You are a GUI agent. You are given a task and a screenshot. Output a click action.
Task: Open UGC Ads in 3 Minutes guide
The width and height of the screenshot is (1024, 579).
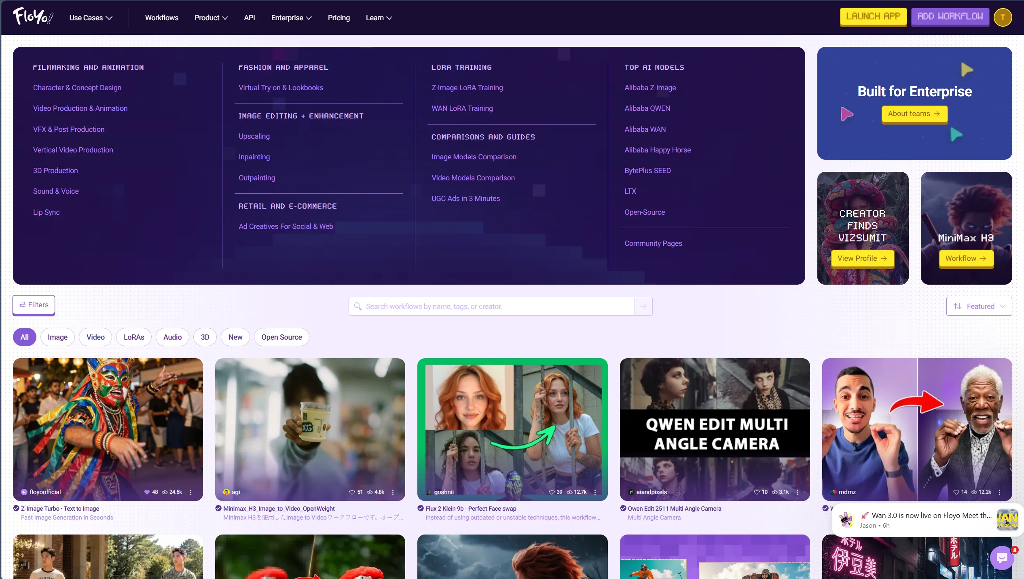coord(465,199)
